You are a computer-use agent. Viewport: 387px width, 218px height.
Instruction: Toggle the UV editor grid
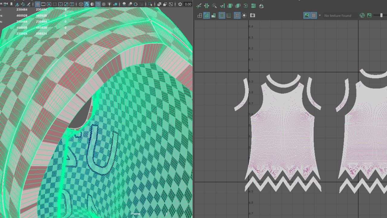click(237, 15)
